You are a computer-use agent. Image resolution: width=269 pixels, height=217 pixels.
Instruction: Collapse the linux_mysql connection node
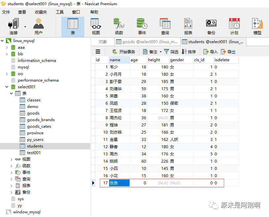click(x=2, y=41)
